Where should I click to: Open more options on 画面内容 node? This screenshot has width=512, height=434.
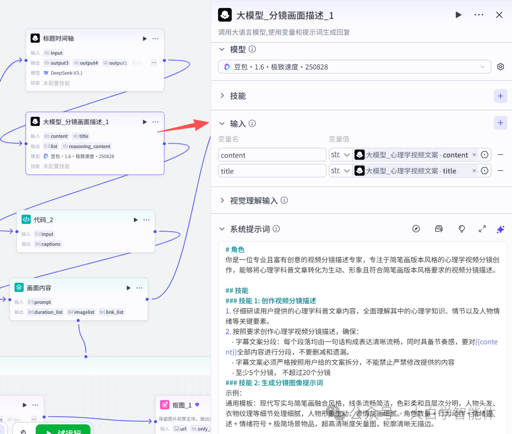(139, 288)
